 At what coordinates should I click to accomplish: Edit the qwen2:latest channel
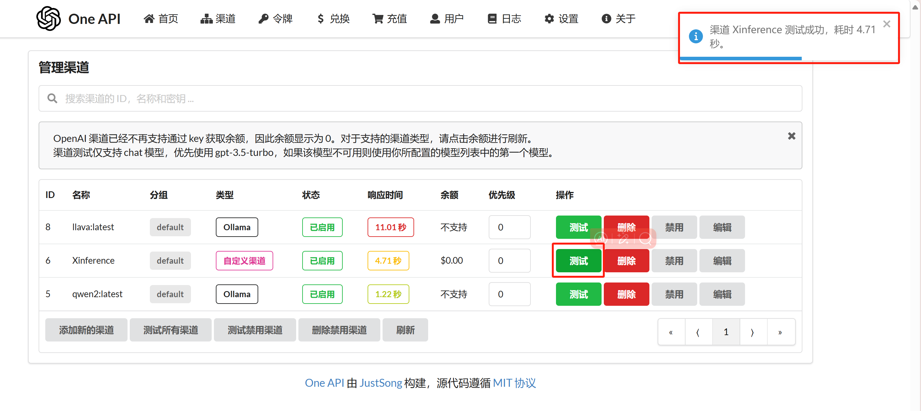pos(722,294)
